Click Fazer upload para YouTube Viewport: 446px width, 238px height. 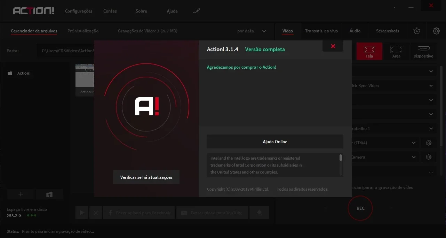[212, 213]
